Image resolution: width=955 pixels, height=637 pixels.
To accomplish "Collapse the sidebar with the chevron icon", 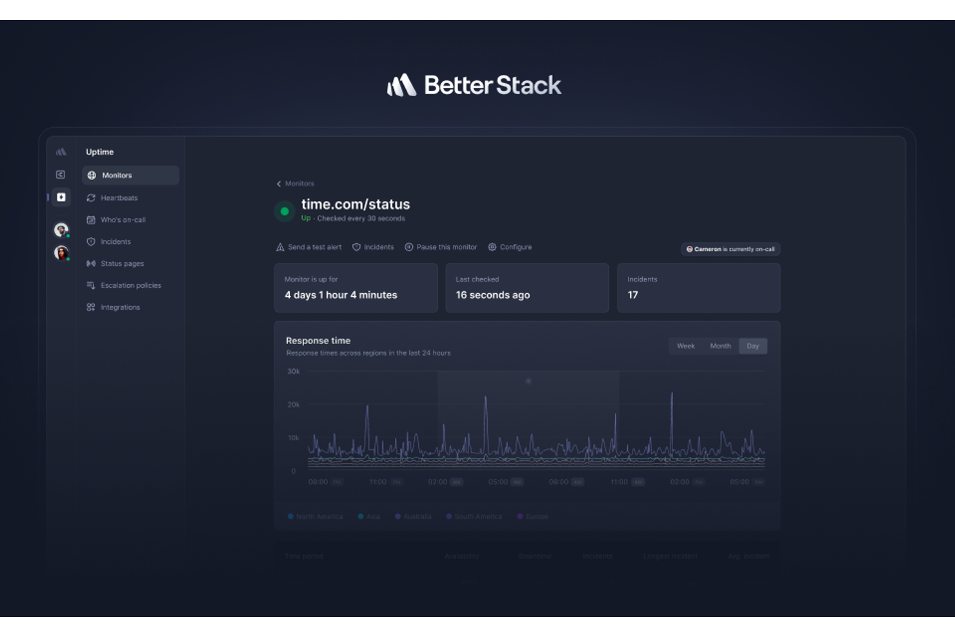I will (61, 174).
